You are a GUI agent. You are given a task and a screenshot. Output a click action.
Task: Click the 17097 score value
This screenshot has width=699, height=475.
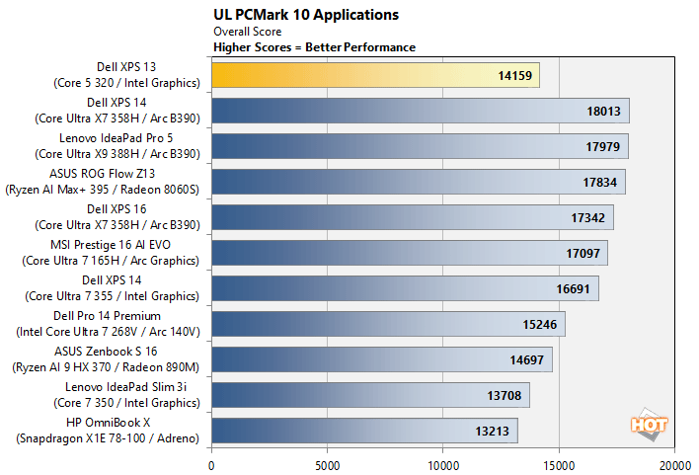click(582, 254)
